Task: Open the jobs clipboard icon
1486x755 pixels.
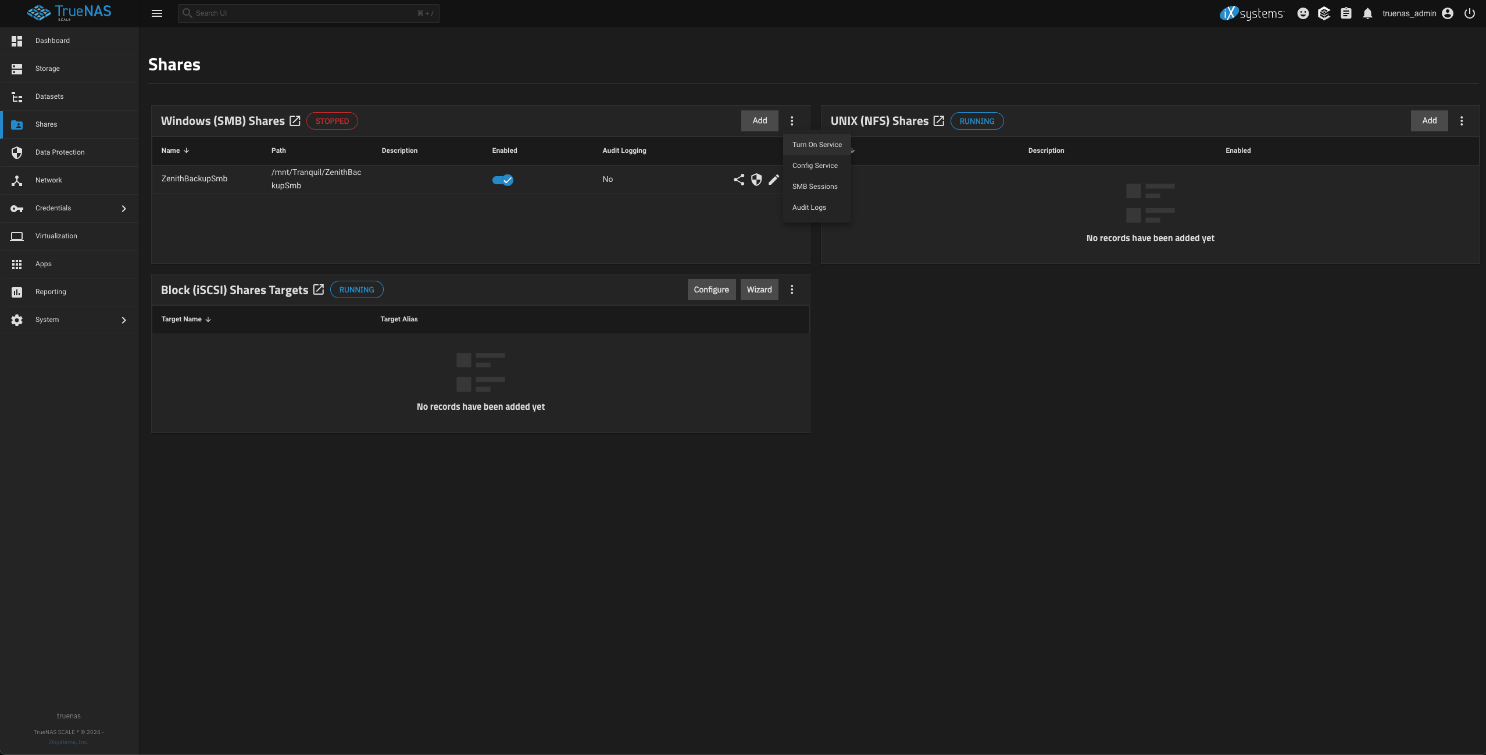Action: click(1346, 13)
